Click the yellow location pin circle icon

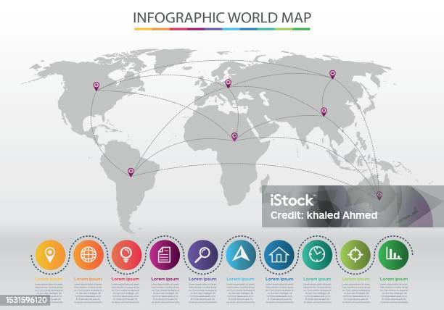coord(50,255)
